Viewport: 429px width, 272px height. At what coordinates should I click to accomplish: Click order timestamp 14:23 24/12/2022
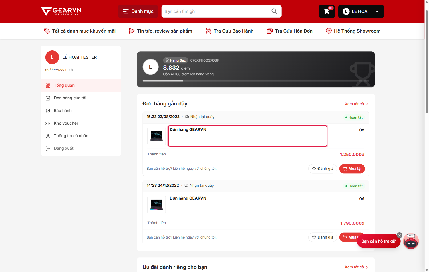(x=163, y=186)
